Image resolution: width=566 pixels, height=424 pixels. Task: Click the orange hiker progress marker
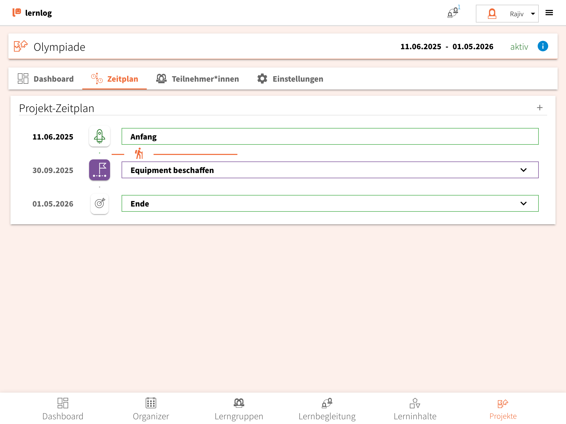pos(139,153)
